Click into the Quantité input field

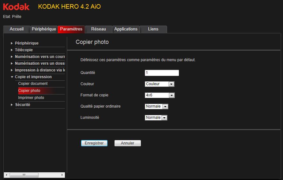162,73
